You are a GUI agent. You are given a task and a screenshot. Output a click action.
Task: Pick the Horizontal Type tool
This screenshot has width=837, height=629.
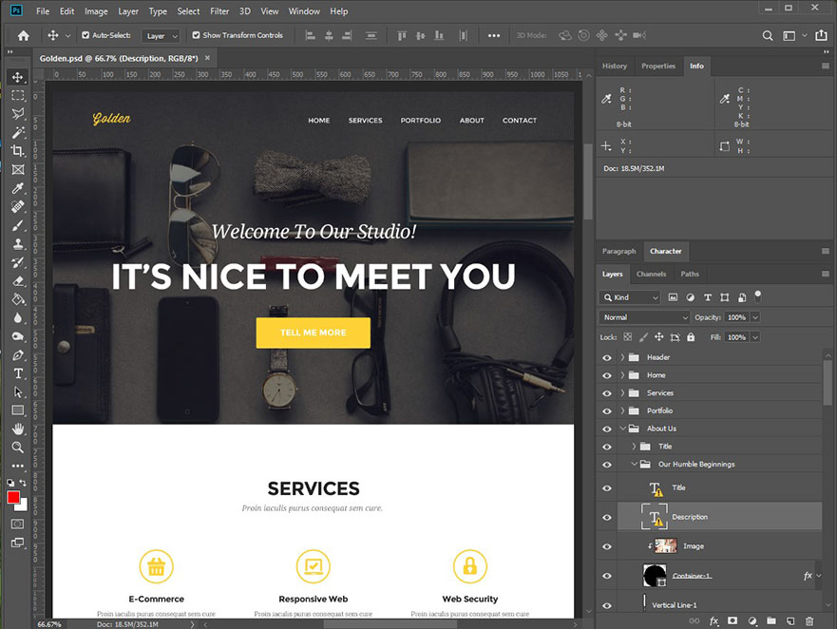[17, 373]
